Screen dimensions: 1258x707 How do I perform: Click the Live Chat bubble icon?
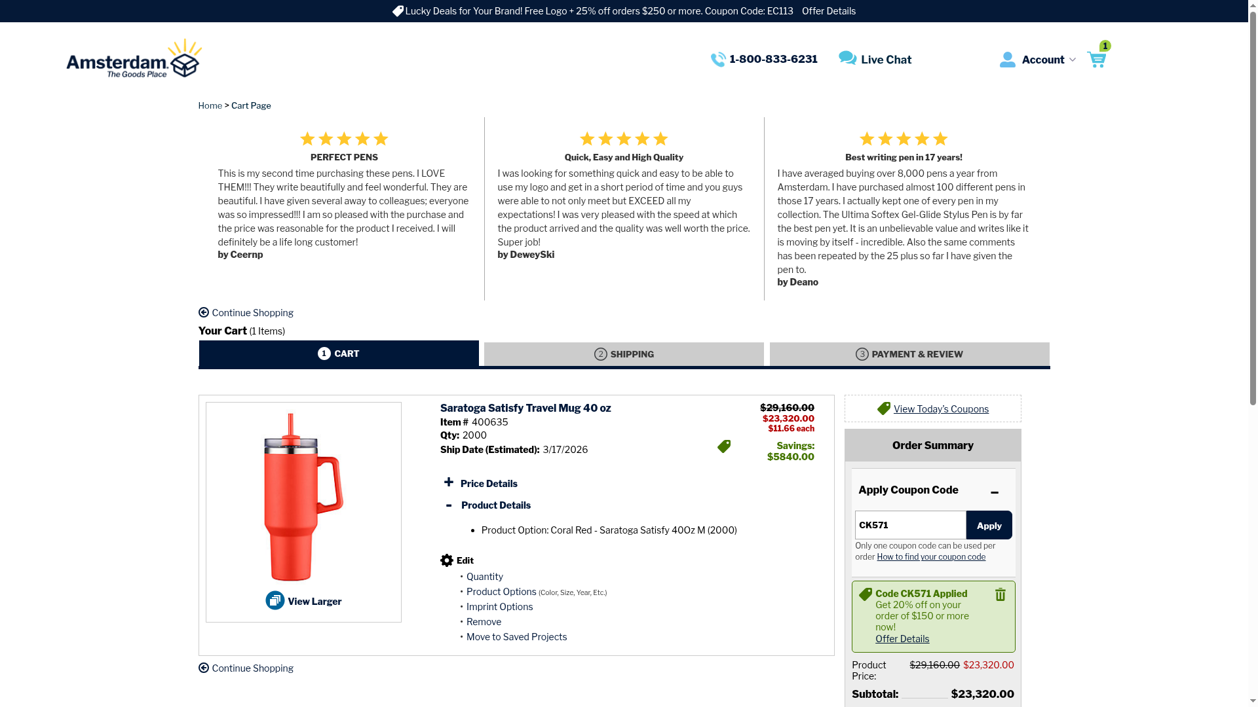point(847,58)
